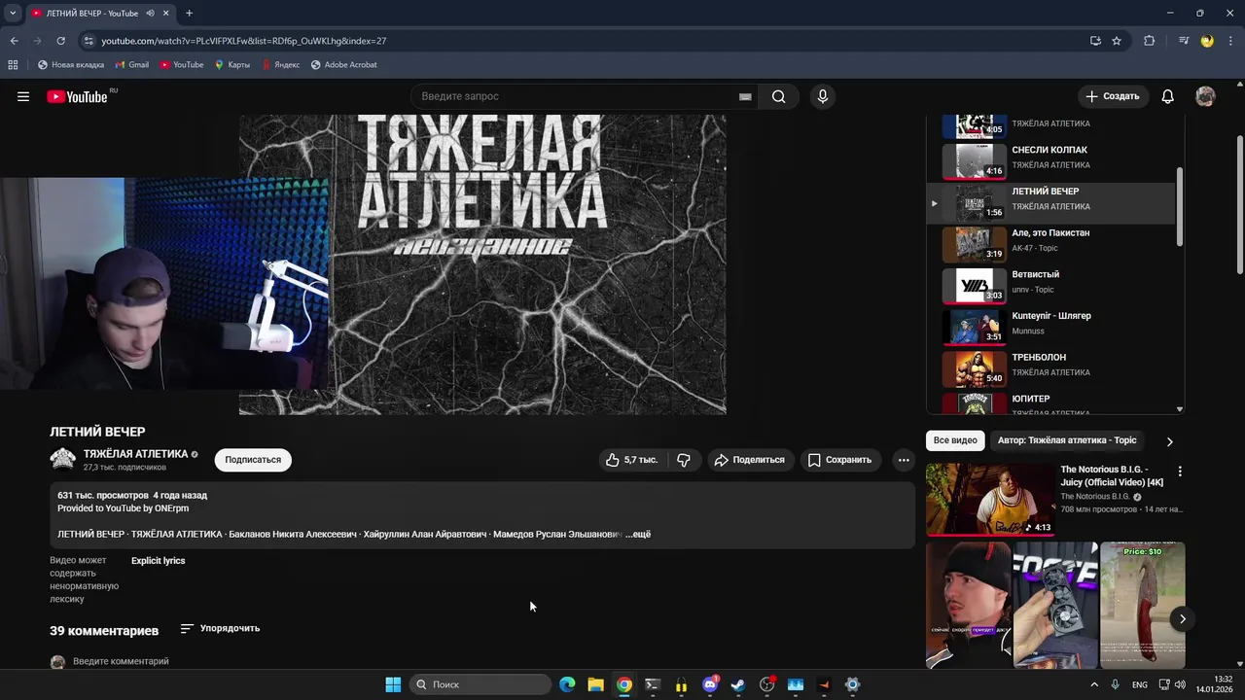Open the Adobe Acrobat bookmark
The width and height of the screenshot is (1245, 700).
pos(343,65)
